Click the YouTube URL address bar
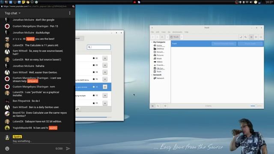The image size is (274, 154). coord(35,6)
